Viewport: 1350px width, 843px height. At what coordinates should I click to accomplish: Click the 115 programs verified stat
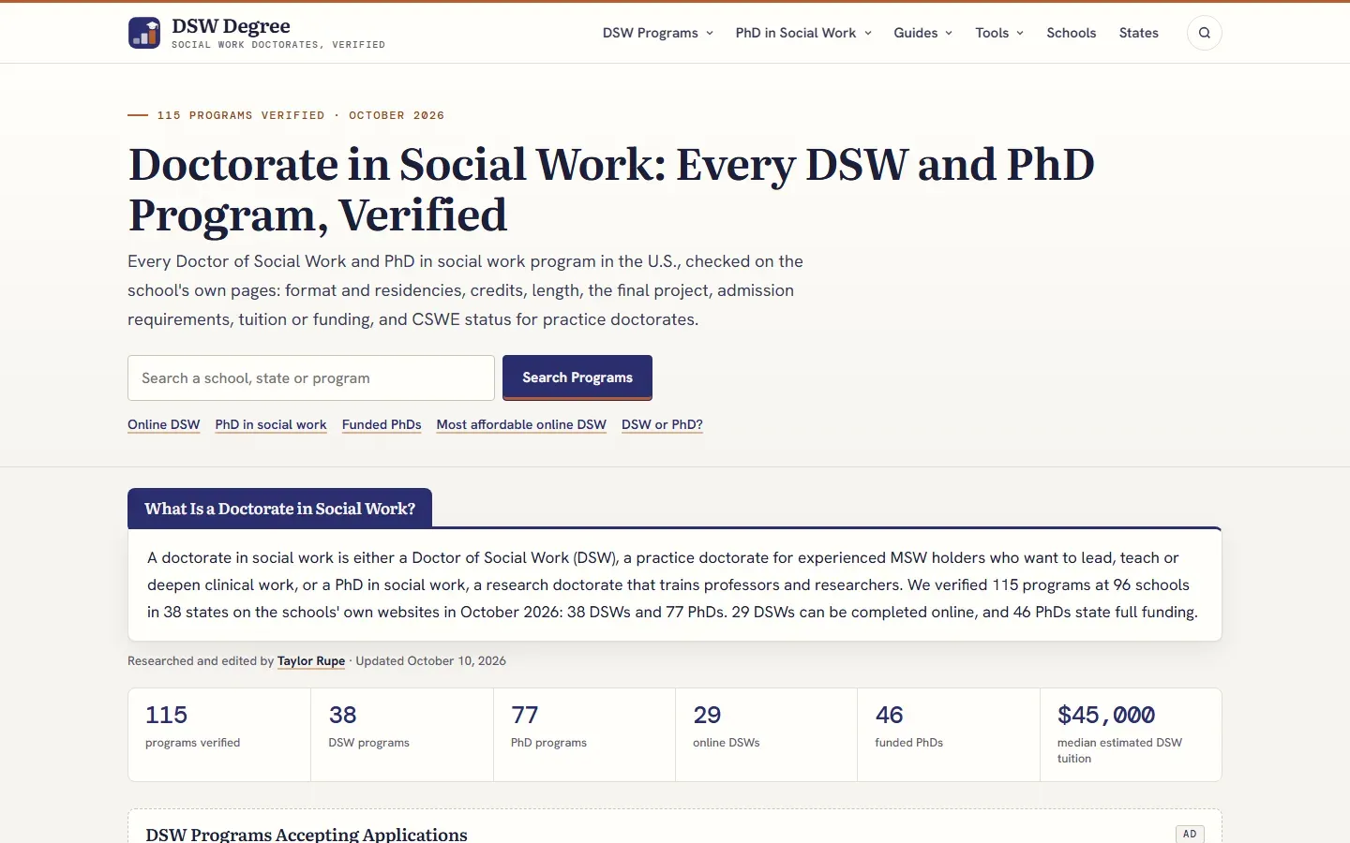pos(219,734)
